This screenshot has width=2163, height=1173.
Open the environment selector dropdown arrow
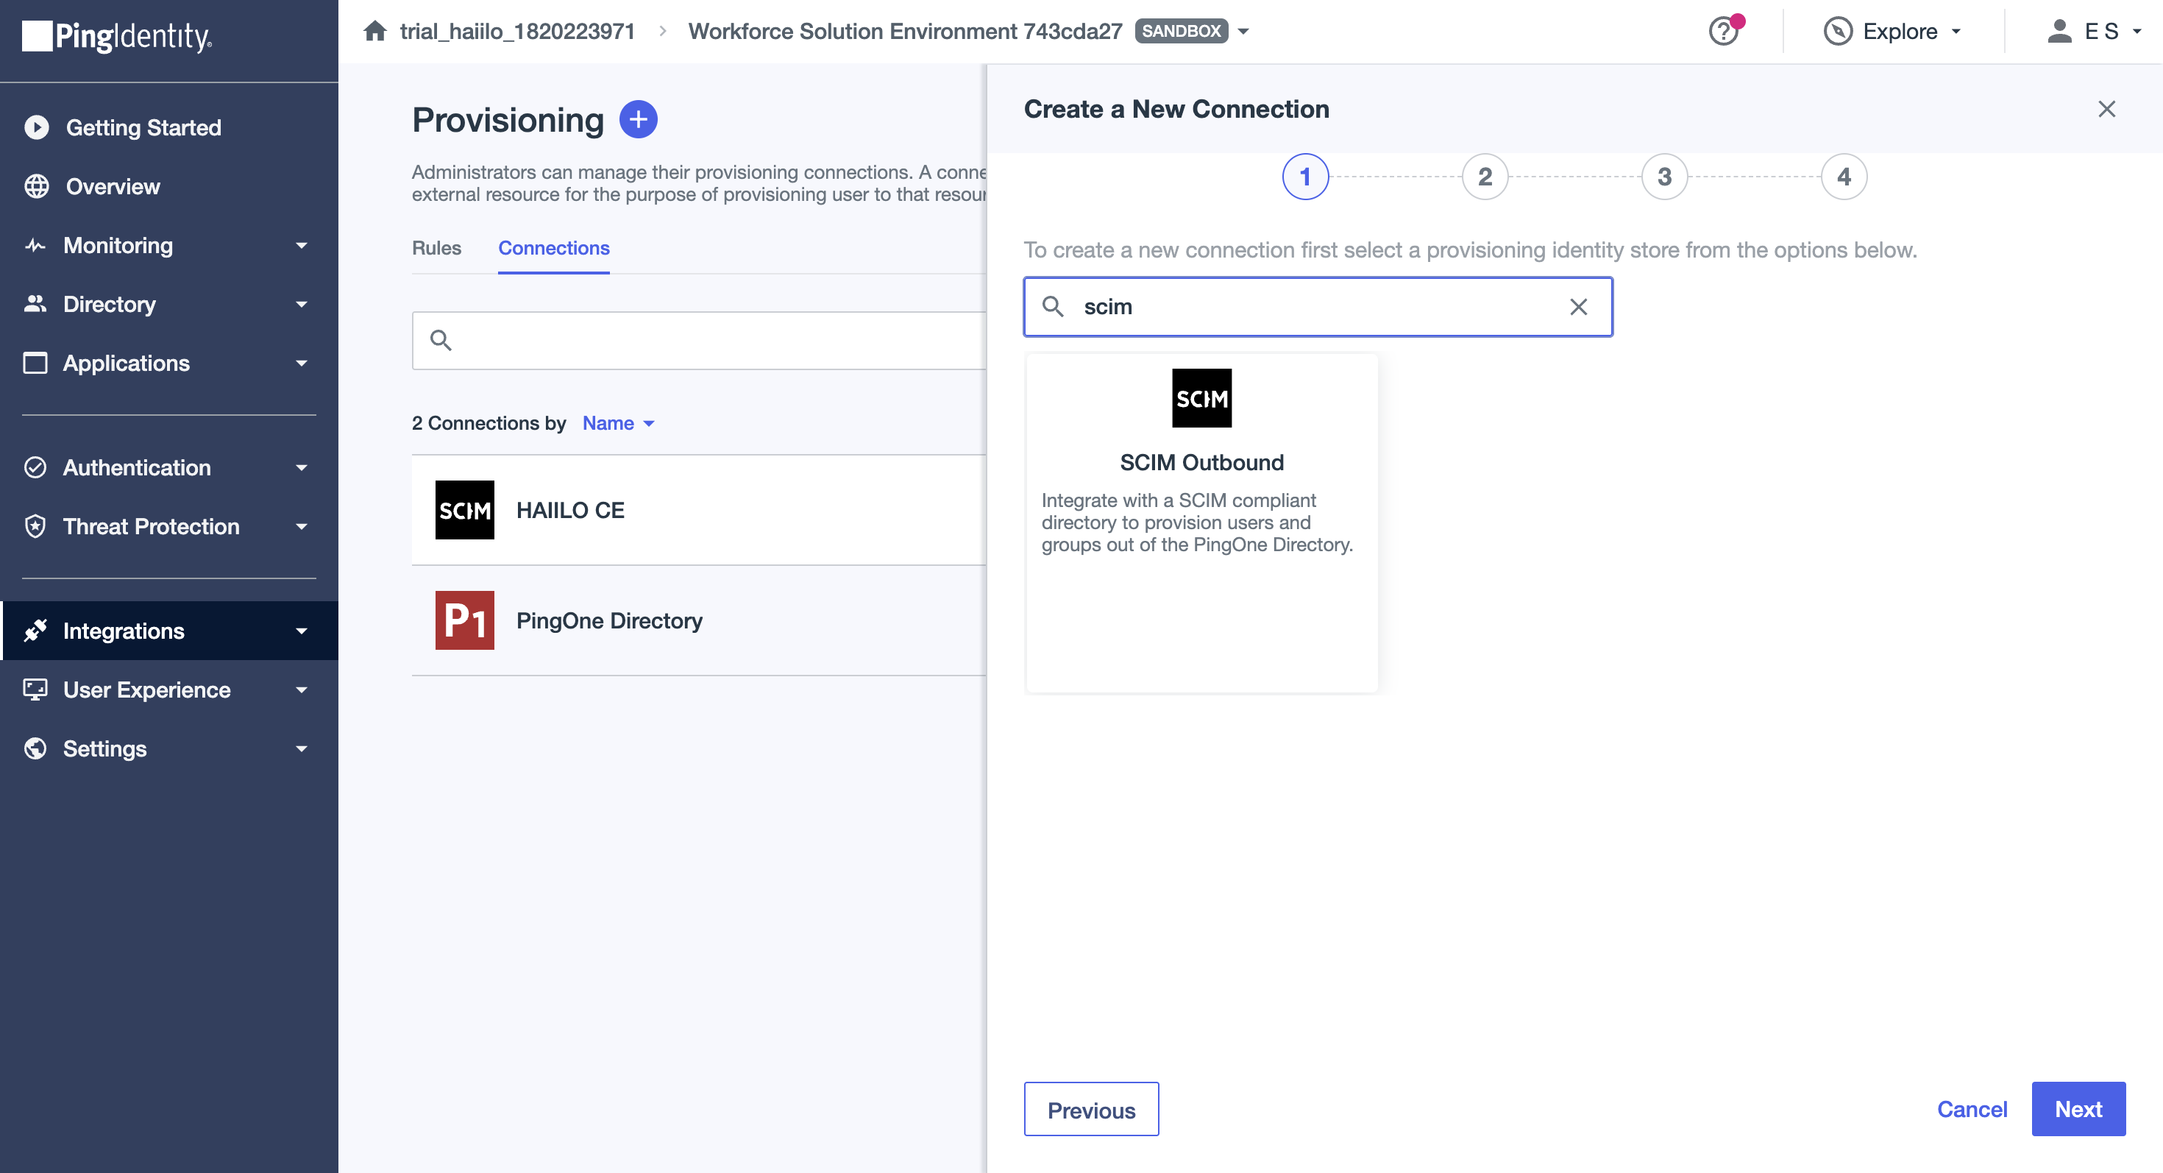[1243, 31]
